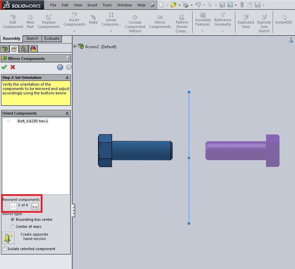Switch to the Sketch tab
The width and height of the screenshot is (295, 269).
(32, 38)
